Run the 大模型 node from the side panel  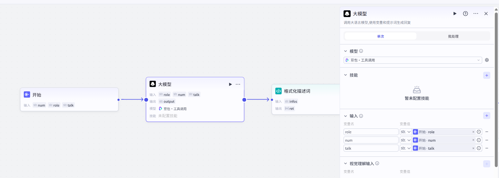455,14
